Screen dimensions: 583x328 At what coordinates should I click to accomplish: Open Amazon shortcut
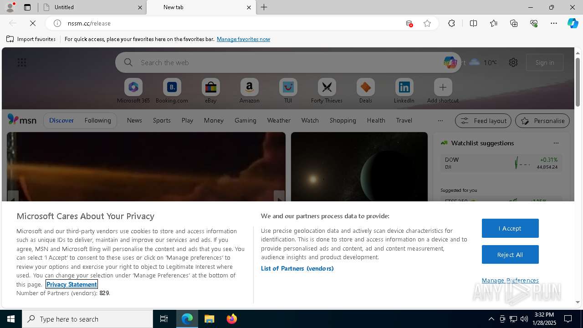coord(249,91)
